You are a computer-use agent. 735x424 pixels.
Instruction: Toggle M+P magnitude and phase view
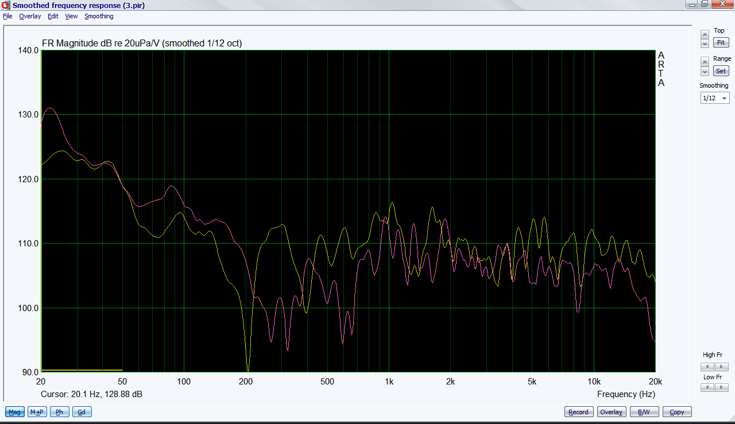(37, 412)
